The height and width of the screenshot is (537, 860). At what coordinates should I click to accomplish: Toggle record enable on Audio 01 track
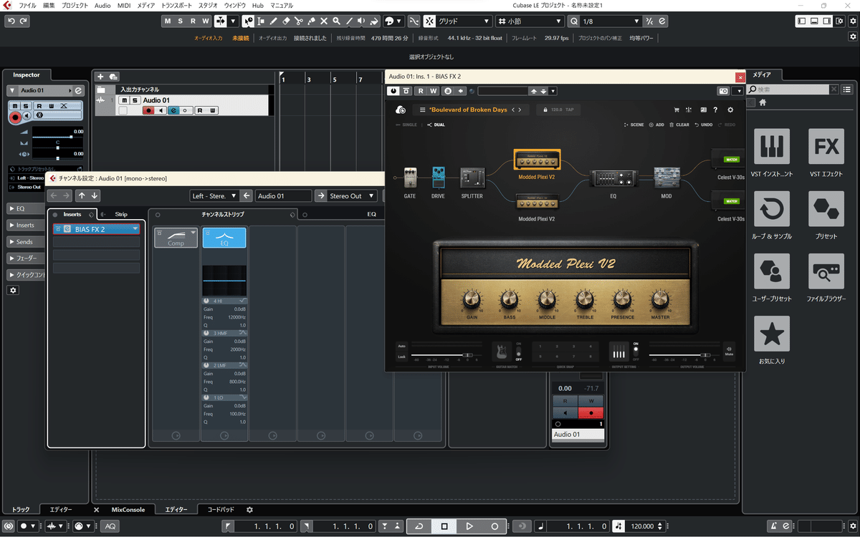148,110
